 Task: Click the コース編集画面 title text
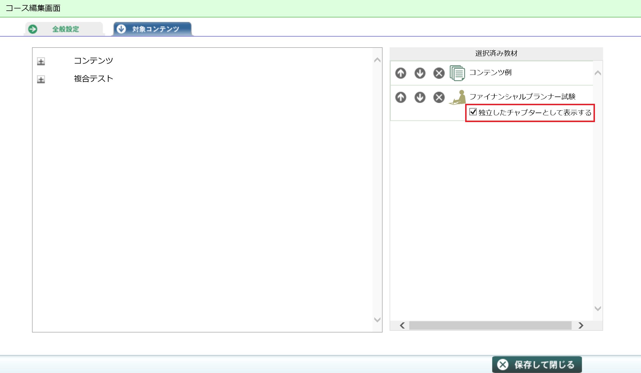click(x=33, y=8)
